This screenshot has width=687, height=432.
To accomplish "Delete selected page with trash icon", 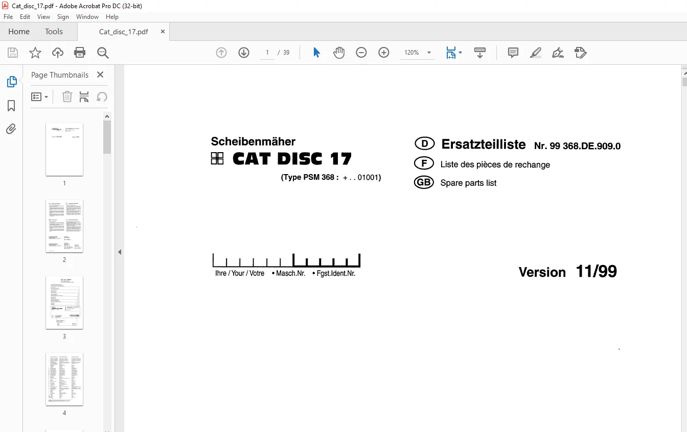I will [67, 97].
